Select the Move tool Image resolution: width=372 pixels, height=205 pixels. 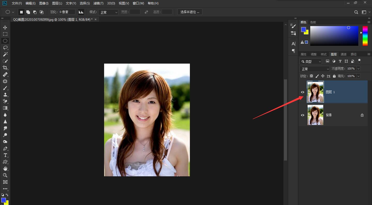(5, 27)
